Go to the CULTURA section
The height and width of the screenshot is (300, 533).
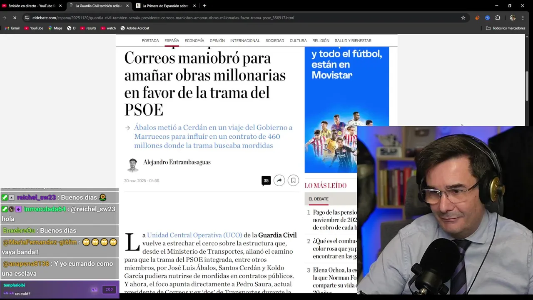(x=298, y=41)
